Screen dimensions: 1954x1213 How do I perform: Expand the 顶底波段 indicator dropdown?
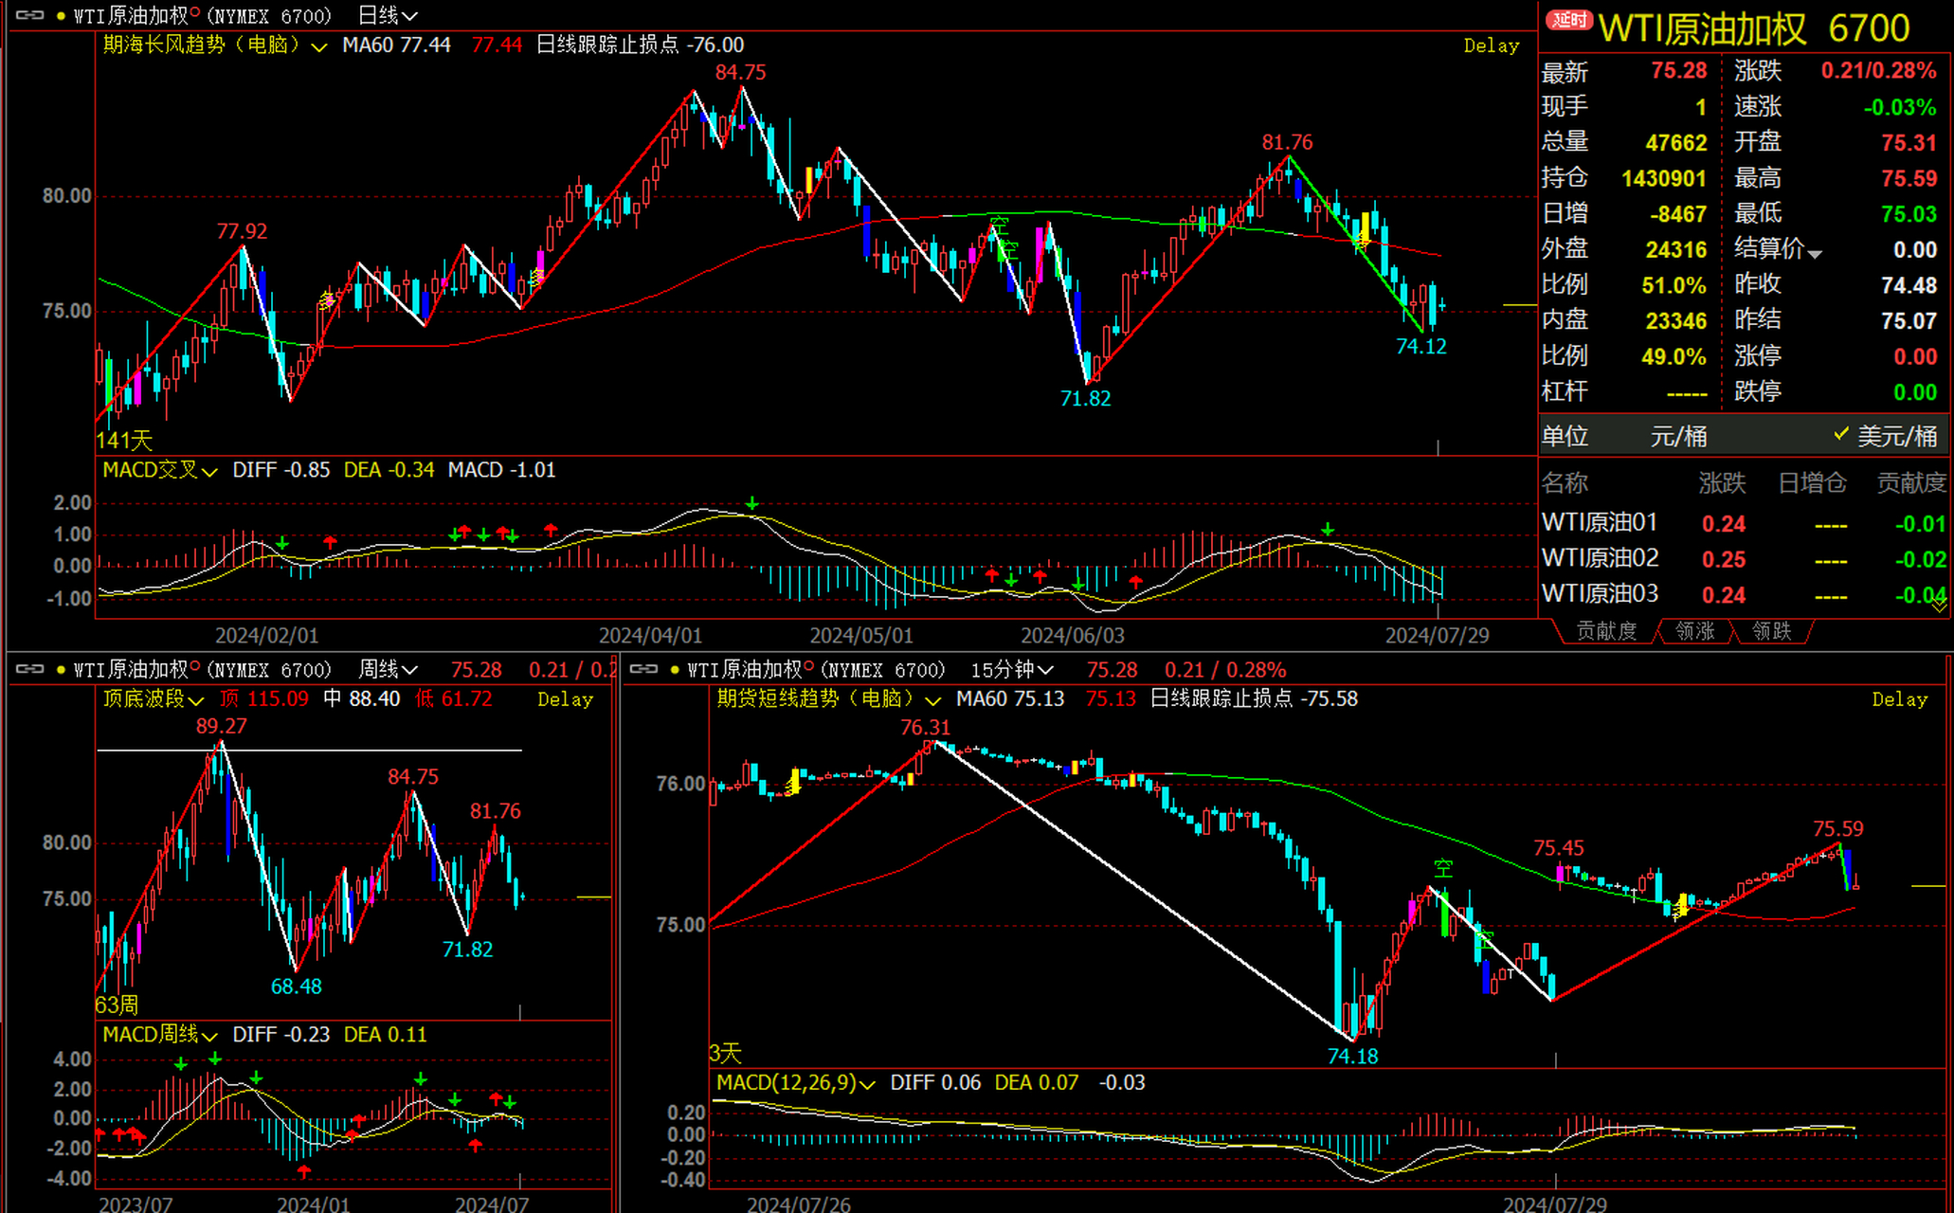click(196, 700)
